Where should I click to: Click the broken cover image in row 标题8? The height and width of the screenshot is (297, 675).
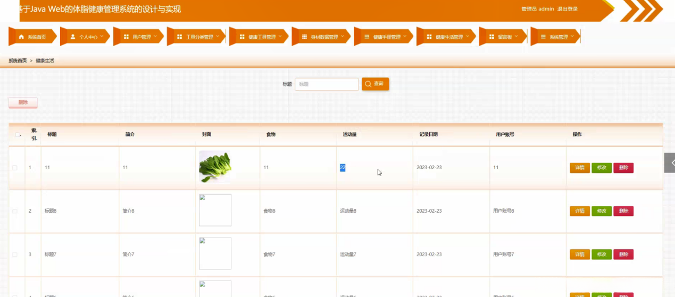tap(215, 210)
